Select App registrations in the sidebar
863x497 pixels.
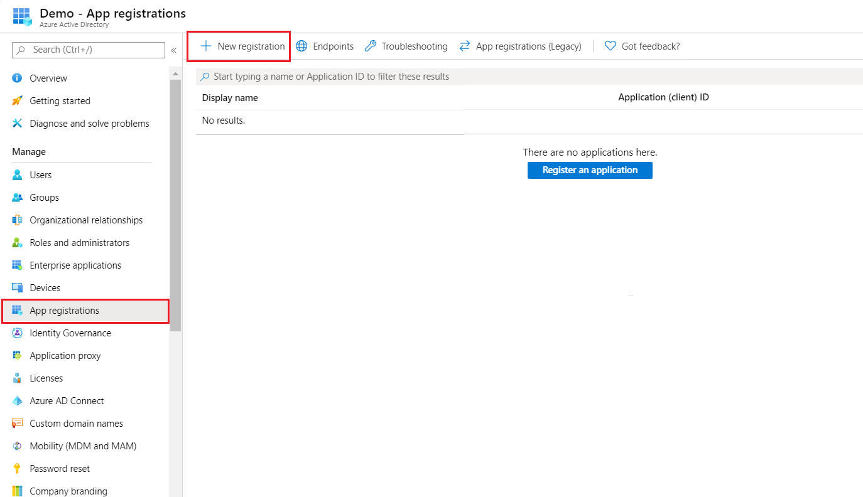tap(85, 311)
